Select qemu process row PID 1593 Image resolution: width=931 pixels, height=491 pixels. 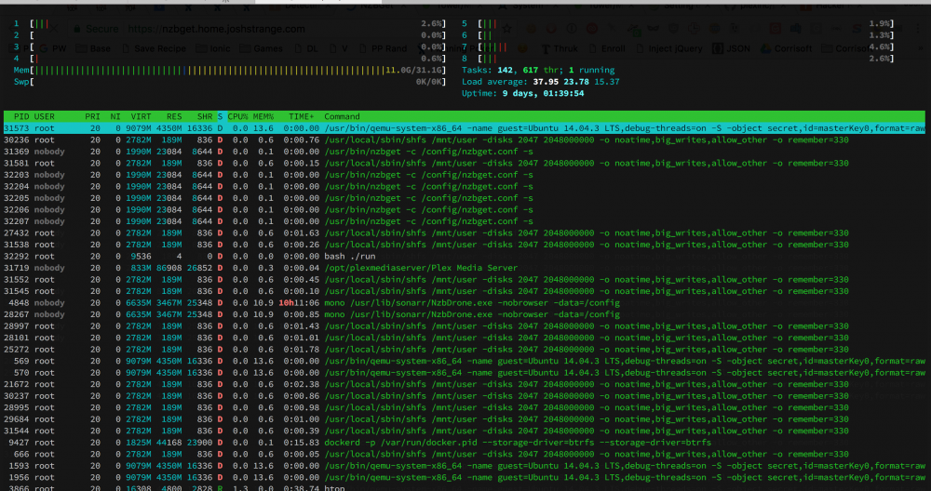(465, 466)
